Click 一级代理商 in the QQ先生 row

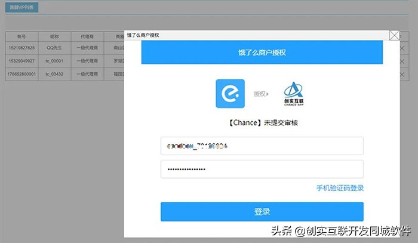tap(87, 48)
